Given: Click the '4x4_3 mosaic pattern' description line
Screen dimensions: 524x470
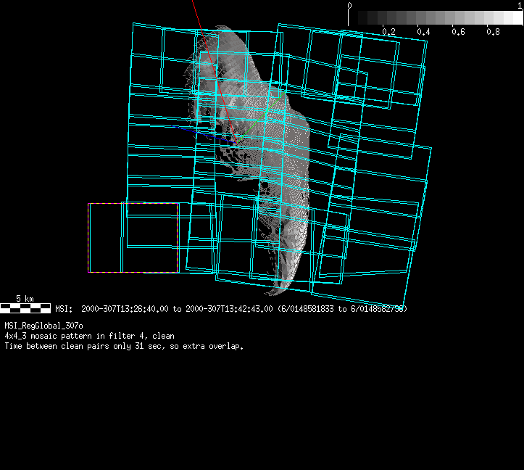Looking at the screenshot, I should coord(89,336).
